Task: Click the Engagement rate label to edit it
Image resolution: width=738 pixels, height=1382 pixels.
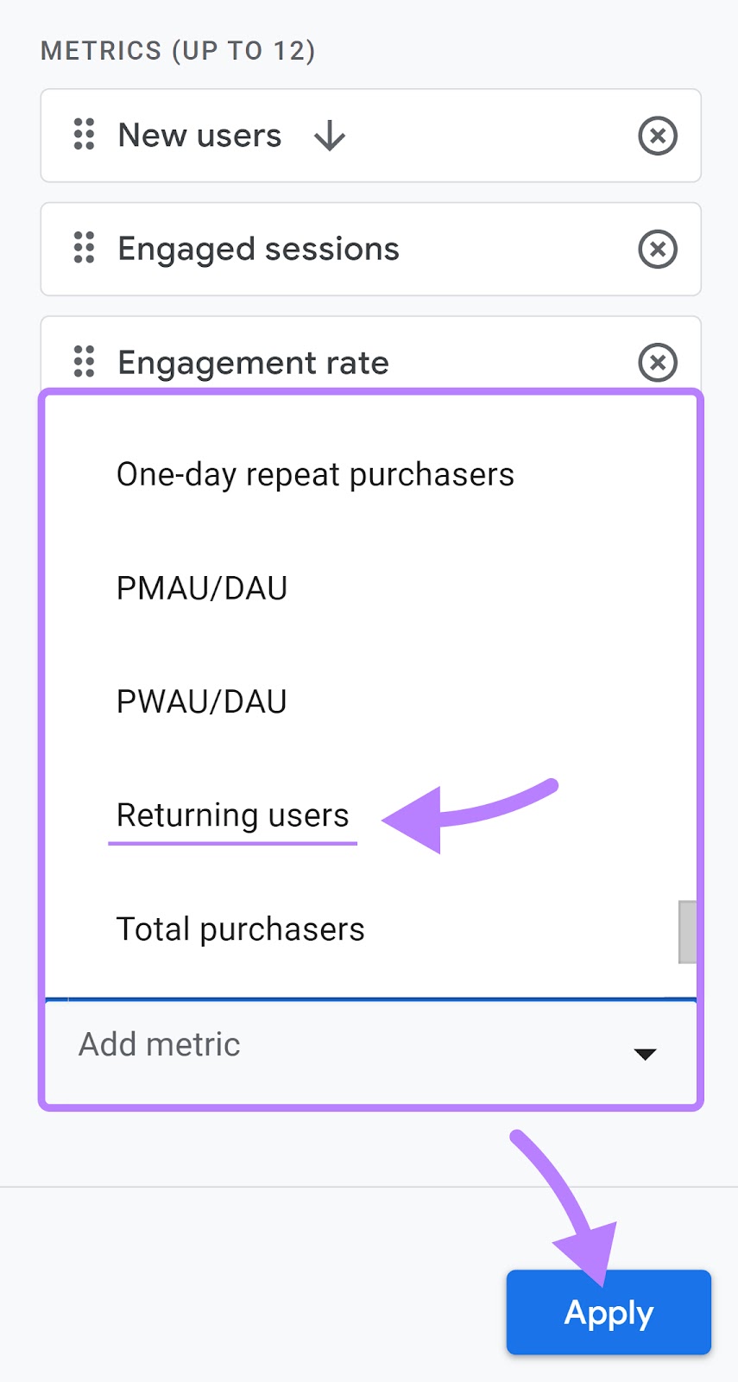Action: pyautogui.click(x=253, y=363)
